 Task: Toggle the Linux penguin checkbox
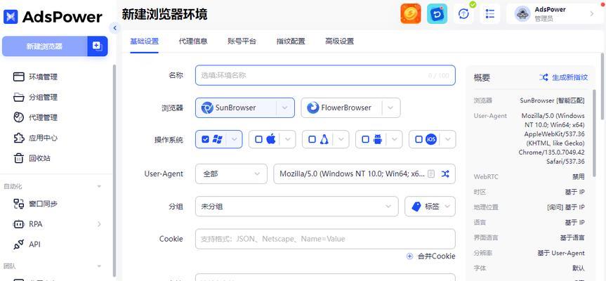(312, 139)
